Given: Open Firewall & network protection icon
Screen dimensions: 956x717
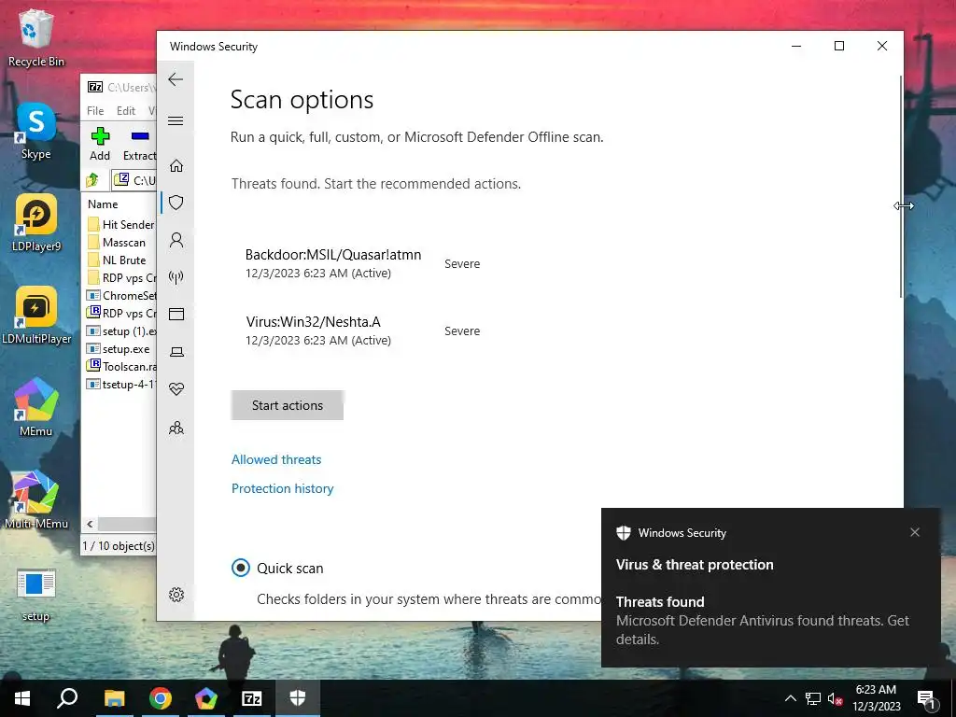Looking at the screenshot, I should tap(176, 277).
